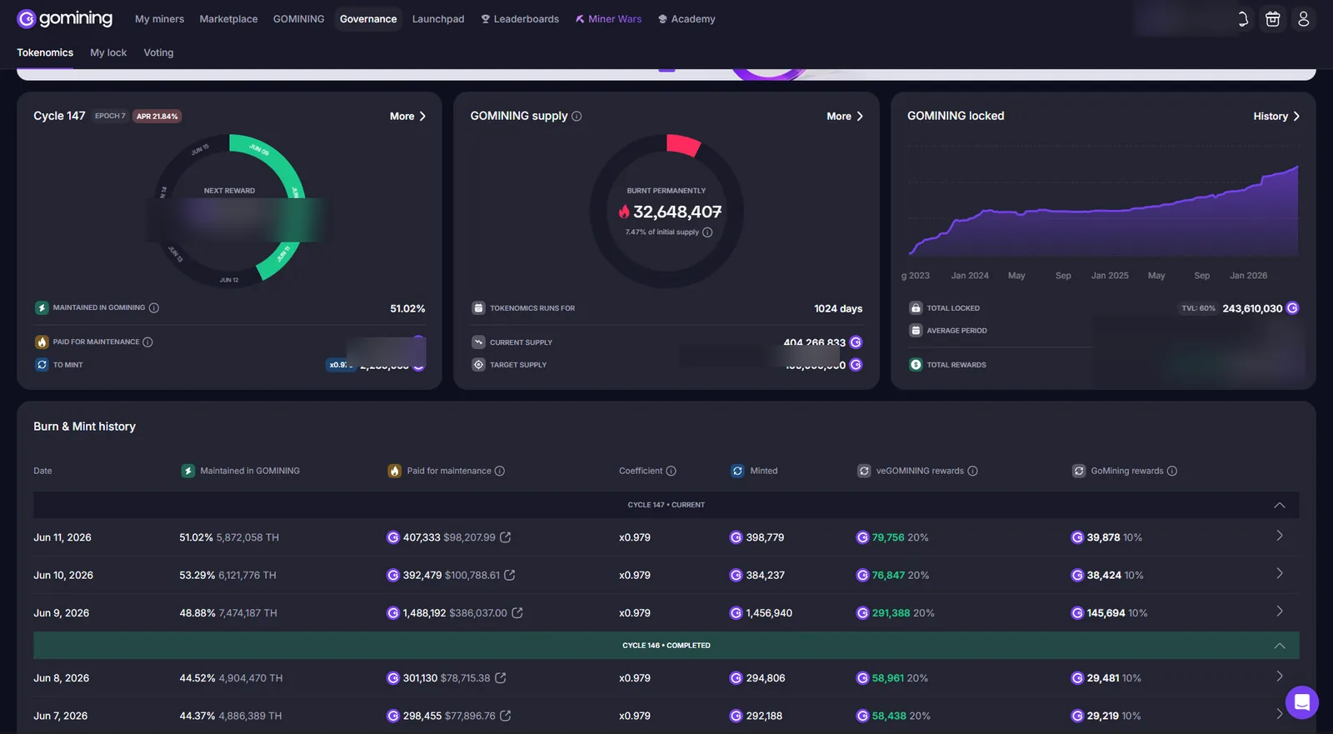The width and height of the screenshot is (1333, 734).
Task: Open external link for $100,788.61 payment
Action: click(510, 575)
